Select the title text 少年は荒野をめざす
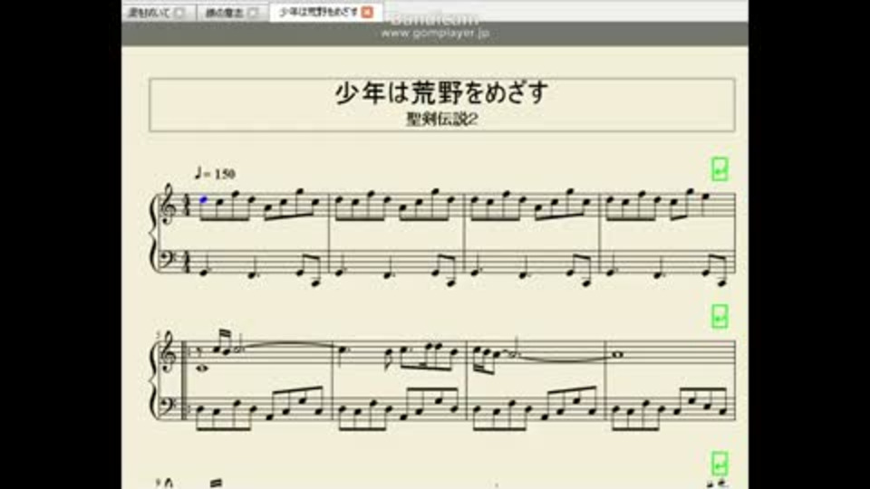 [441, 93]
